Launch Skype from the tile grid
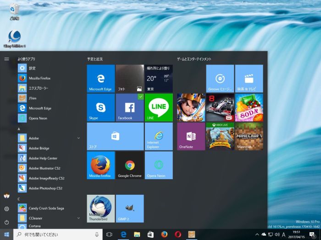The height and width of the screenshot is (240, 321). tap(100, 107)
